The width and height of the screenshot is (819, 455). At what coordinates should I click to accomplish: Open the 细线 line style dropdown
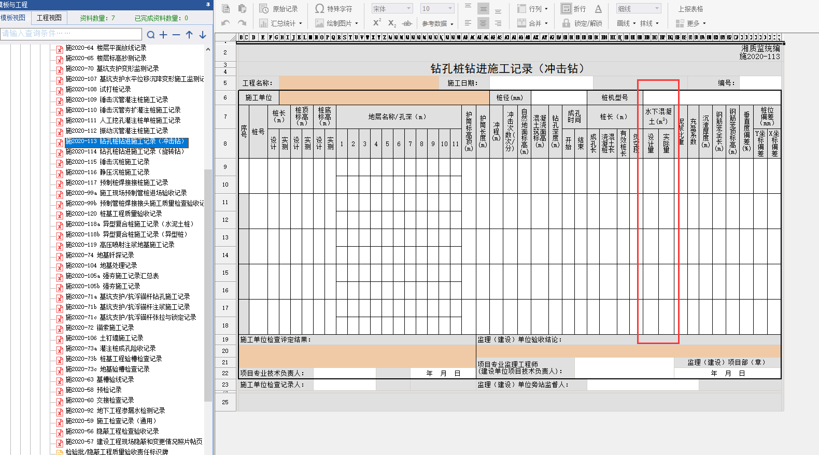coord(657,9)
